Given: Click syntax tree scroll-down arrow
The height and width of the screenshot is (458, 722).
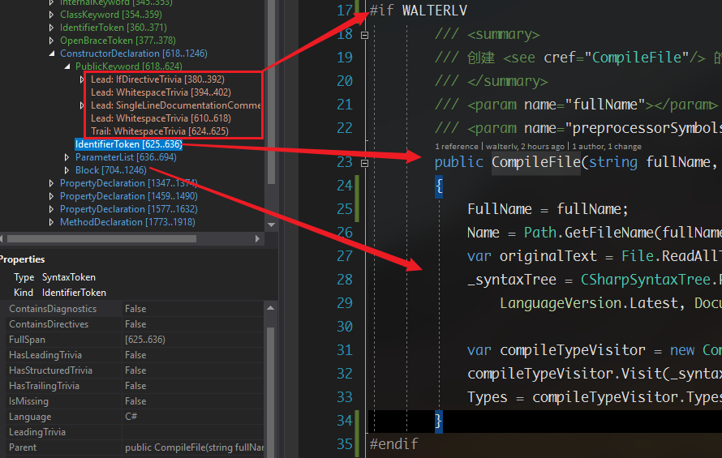Looking at the screenshot, I should click(271, 225).
